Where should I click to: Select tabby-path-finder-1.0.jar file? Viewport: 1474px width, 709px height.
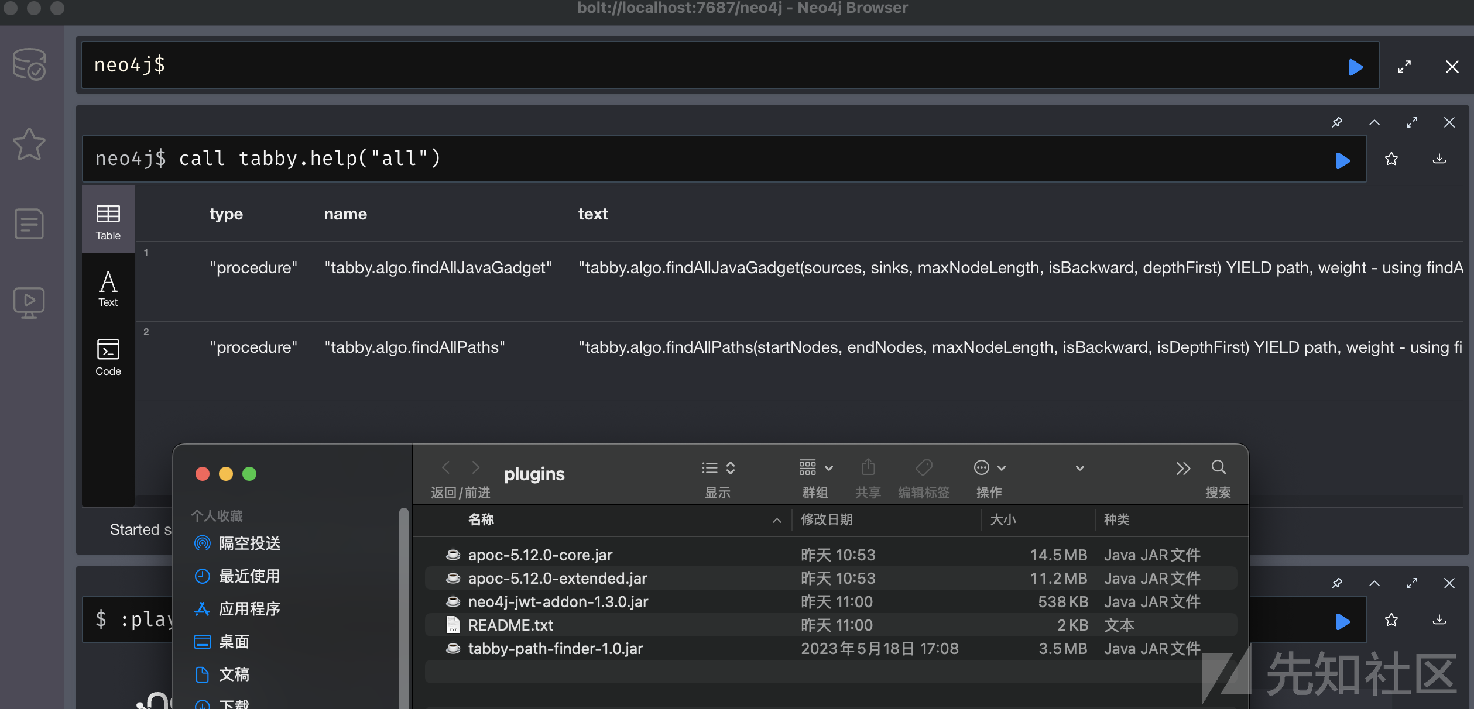tap(555, 648)
